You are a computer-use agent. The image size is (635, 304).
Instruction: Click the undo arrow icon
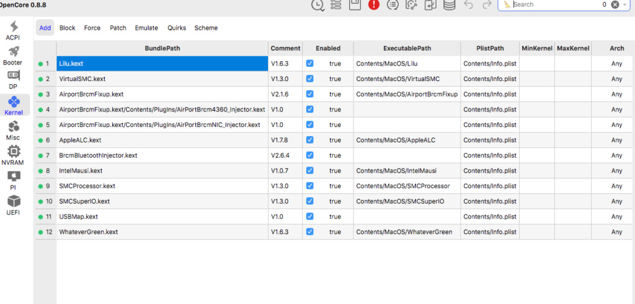469,4
